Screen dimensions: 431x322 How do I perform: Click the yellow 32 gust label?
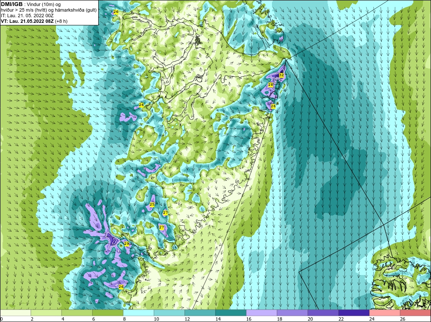point(281,75)
